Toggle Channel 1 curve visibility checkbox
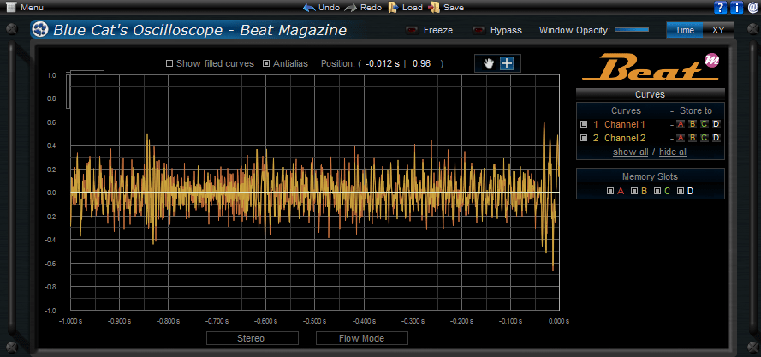Viewport: 761px width, 357px height. tap(584, 124)
